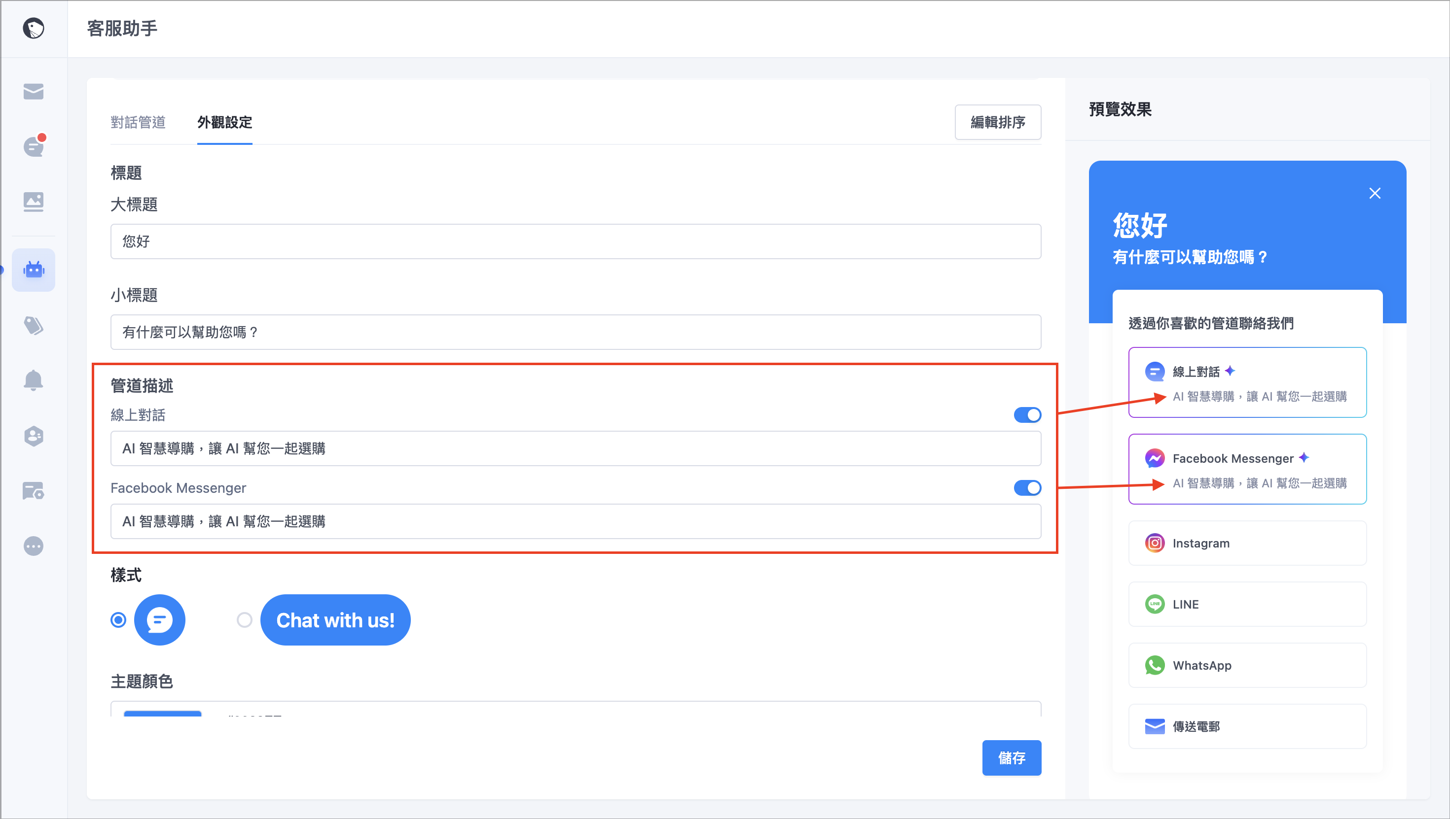The width and height of the screenshot is (1450, 819).
Task: Click the LINE icon in preview
Action: [x=1155, y=604]
